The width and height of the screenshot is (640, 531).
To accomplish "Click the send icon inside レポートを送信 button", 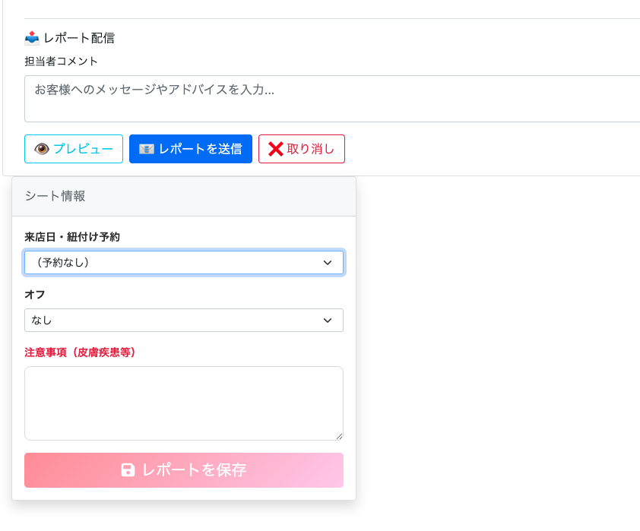I will (x=147, y=149).
